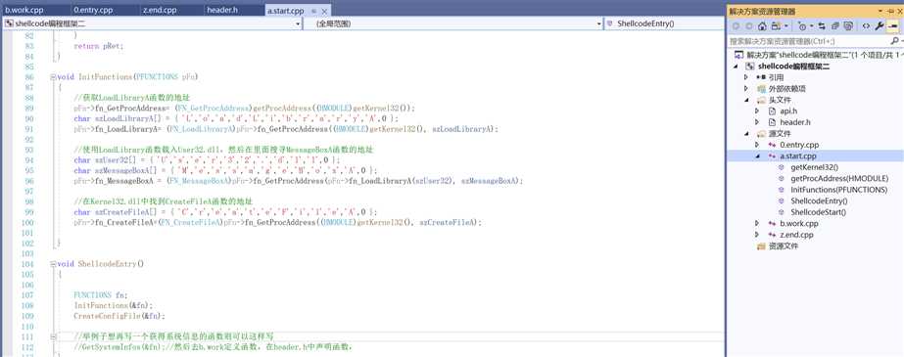Select ShellcodeEntry() in the tree
This screenshot has width=904, height=357.
click(819, 201)
